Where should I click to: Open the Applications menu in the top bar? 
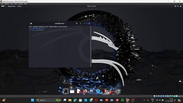click(x=12, y=6)
